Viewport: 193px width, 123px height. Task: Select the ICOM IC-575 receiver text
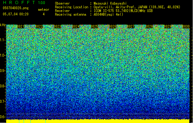pos(123,11)
